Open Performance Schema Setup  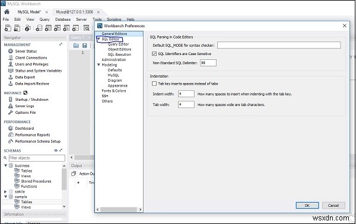38,141
